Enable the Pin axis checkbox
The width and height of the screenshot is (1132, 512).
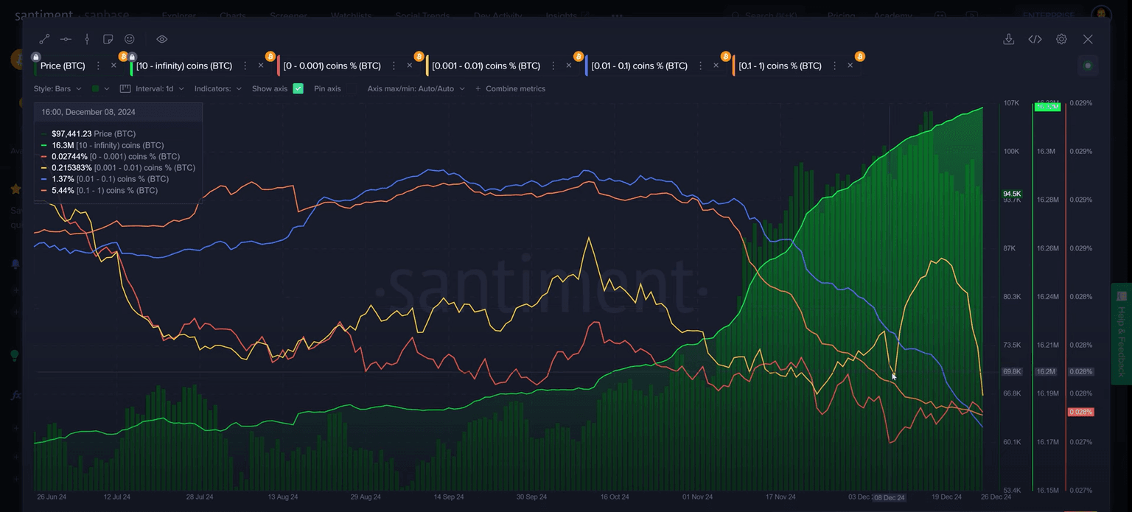[352, 88]
